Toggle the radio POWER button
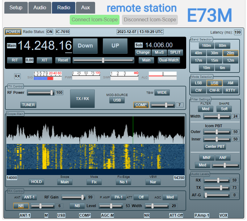The height and width of the screenshot is (221, 247). pyautogui.click(x=13, y=32)
